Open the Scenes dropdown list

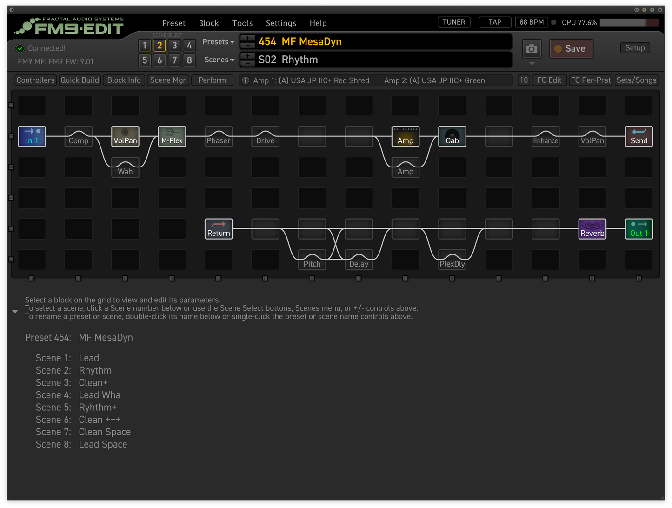point(219,60)
